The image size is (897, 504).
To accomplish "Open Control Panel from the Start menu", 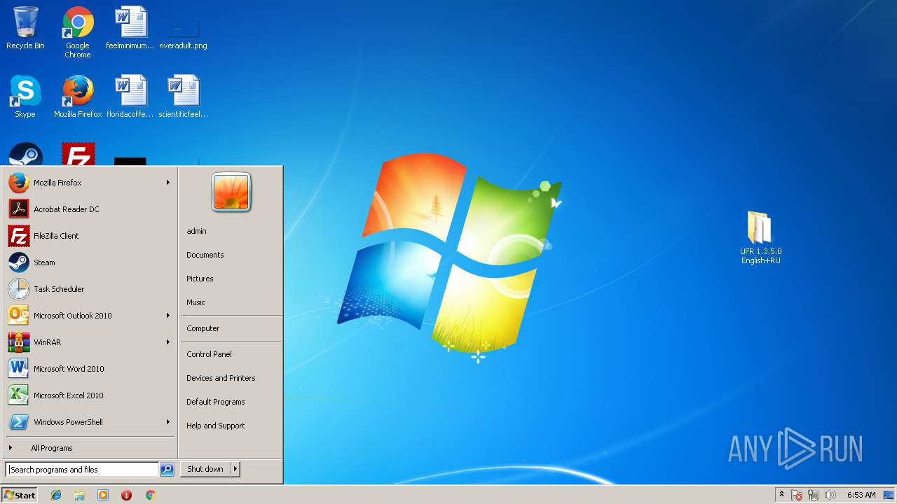I will (x=209, y=354).
